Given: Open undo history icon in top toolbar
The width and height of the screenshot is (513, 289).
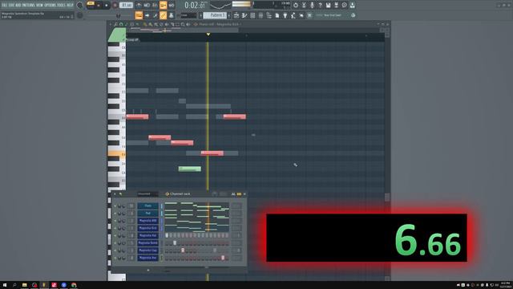Looking at the screenshot, I should coord(296,6).
